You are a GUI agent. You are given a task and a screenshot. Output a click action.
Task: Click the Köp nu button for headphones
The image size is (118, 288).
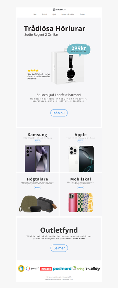click(59, 113)
